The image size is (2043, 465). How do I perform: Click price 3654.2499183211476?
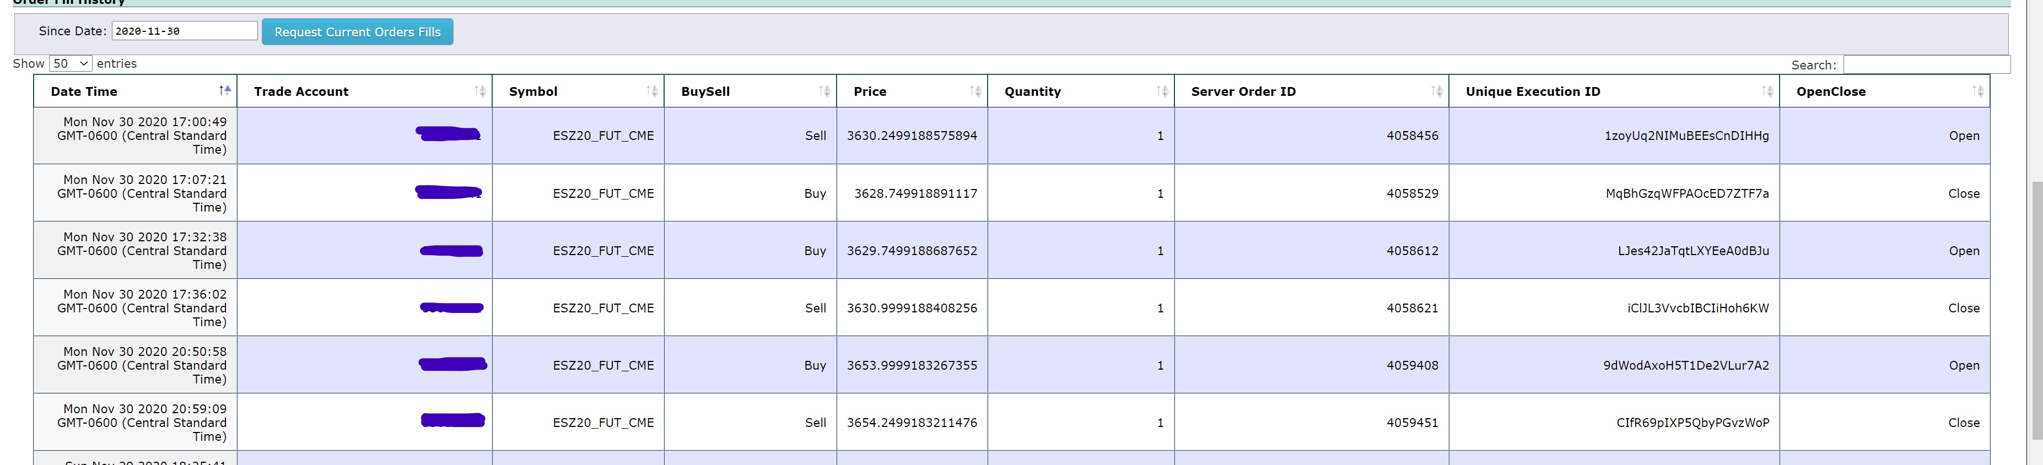click(x=912, y=423)
